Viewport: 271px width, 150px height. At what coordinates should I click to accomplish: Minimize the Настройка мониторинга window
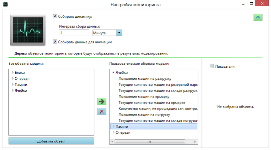tap(243, 4)
